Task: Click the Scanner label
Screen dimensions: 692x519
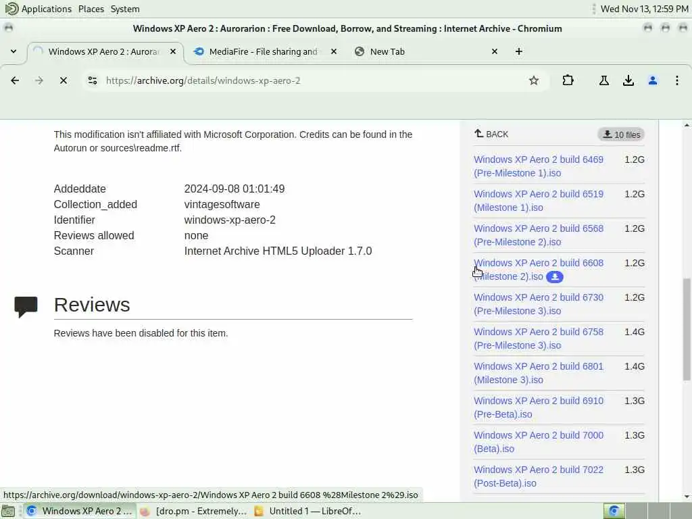Action: (74, 251)
